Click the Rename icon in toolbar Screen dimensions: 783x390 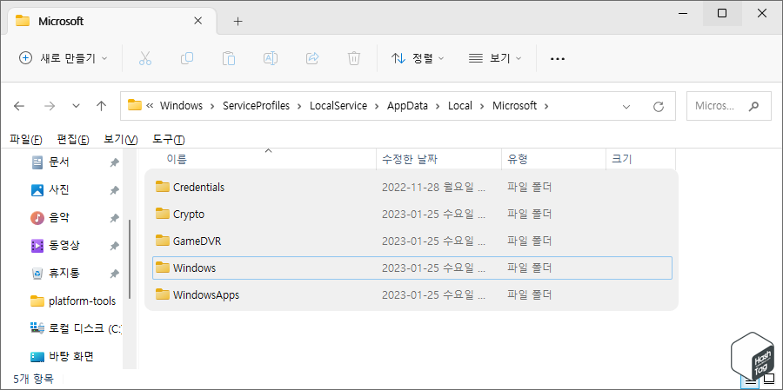click(x=271, y=58)
